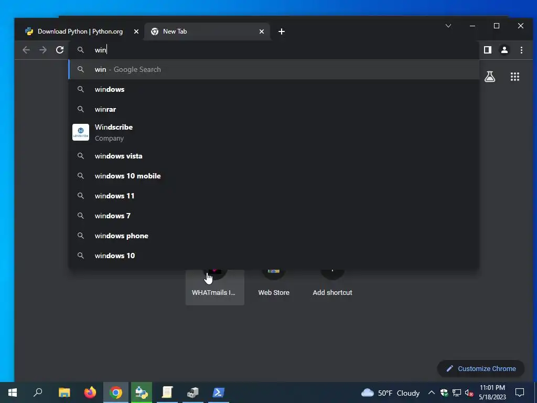Image resolution: width=537 pixels, height=403 pixels.
Task: Click the Customize Chrome button
Action: click(481, 369)
